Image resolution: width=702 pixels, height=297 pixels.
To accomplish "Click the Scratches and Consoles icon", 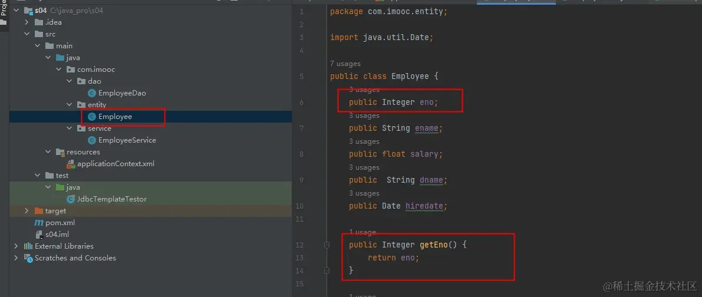I will [x=28, y=258].
